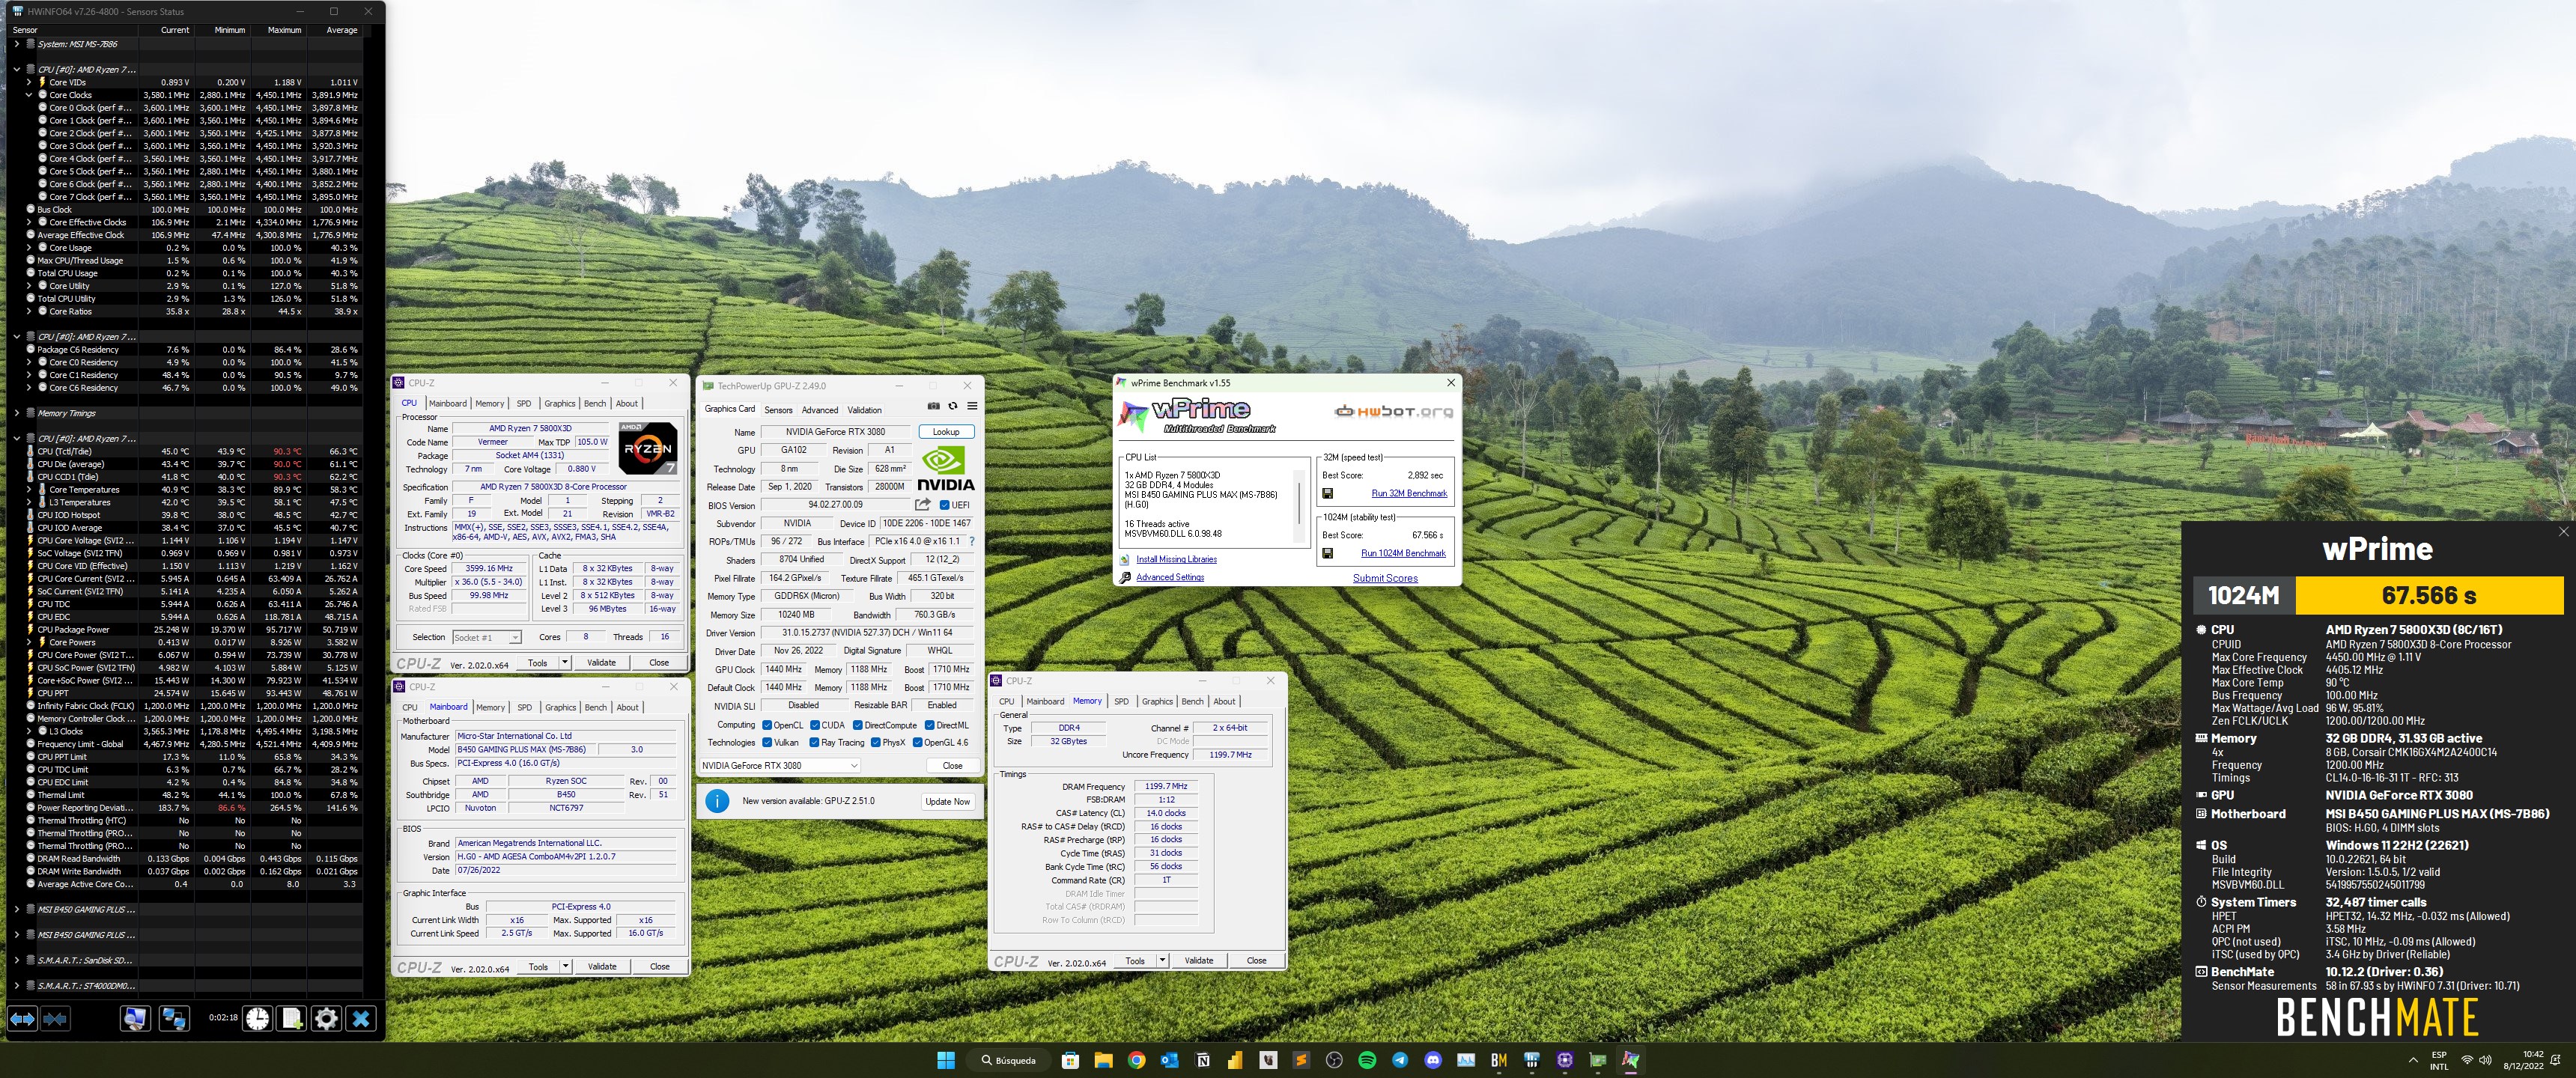Open OBS Studio taskbar icon
Image resolution: width=2576 pixels, height=1078 pixels.
click(x=1334, y=1060)
